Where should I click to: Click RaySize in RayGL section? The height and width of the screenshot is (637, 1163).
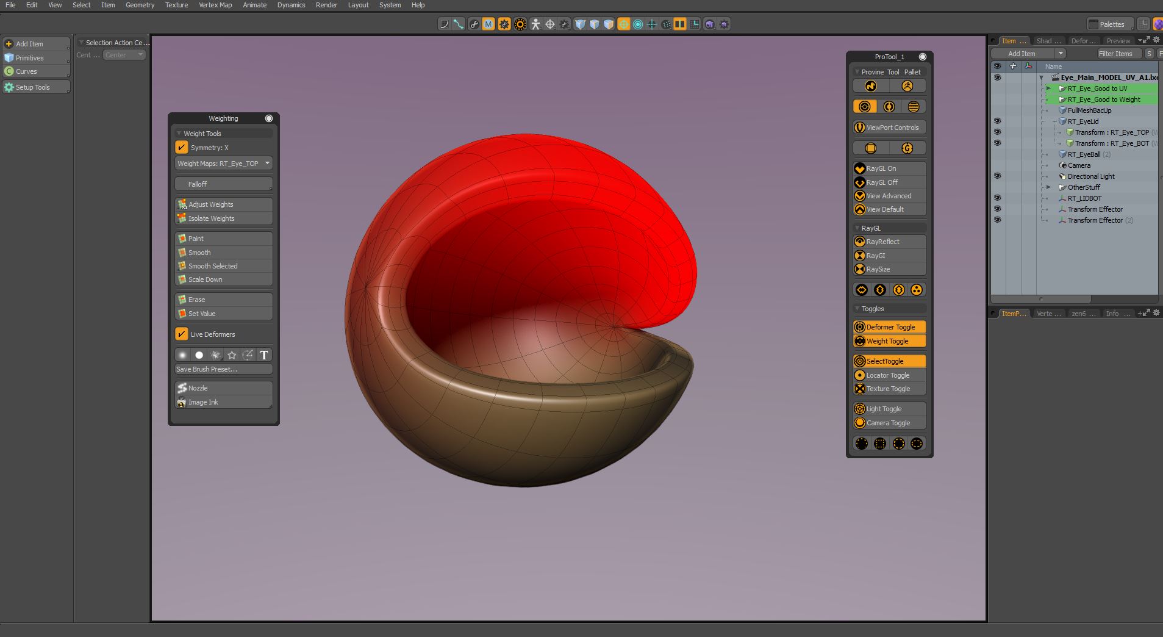coord(889,269)
